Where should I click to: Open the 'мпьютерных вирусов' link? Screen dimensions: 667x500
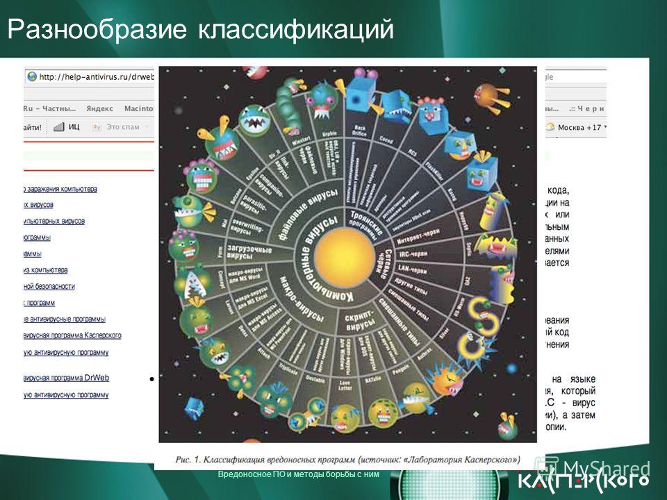54,221
